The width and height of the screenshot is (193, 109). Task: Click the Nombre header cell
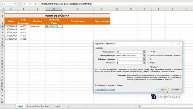(x=37, y=21)
